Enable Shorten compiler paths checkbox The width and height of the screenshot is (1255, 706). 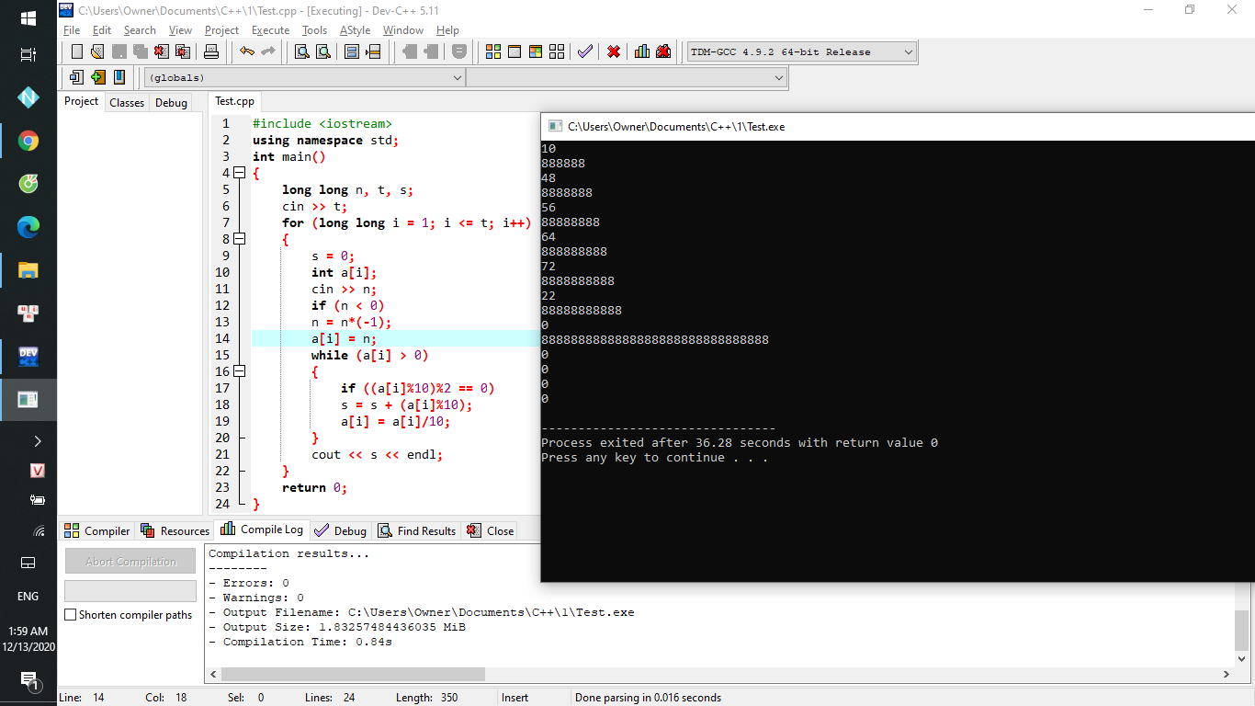(71, 615)
